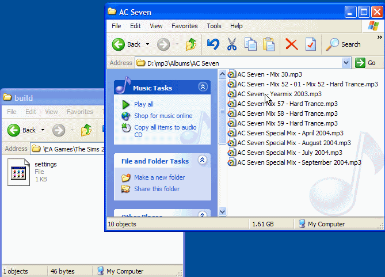Open the Favorites menu in AC Seven

pyautogui.click(x=184, y=26)
